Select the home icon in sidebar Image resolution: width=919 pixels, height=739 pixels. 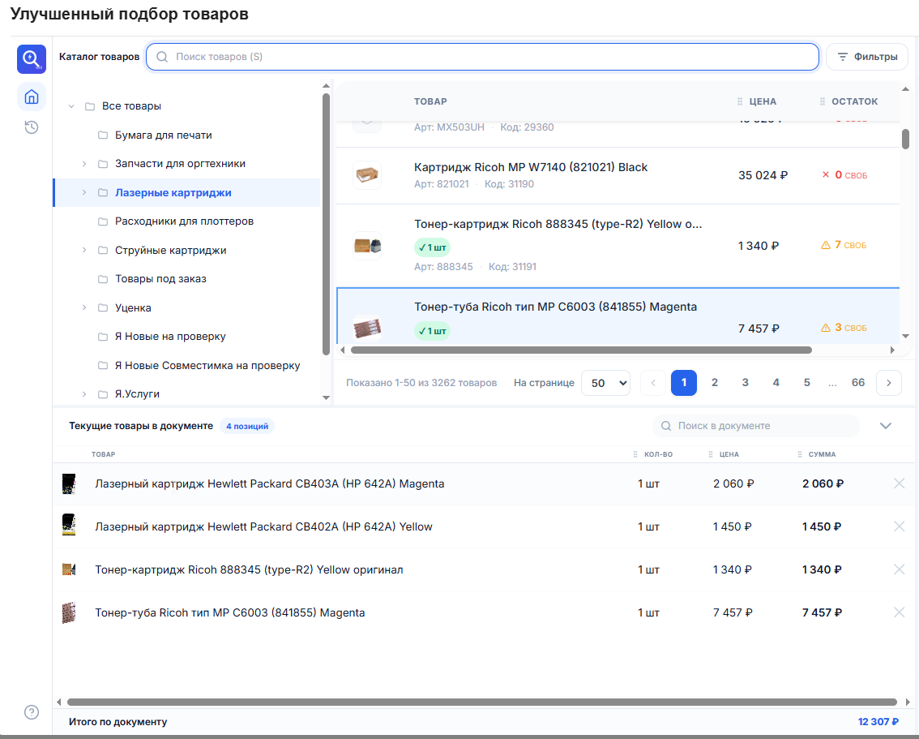coord(32,97)
